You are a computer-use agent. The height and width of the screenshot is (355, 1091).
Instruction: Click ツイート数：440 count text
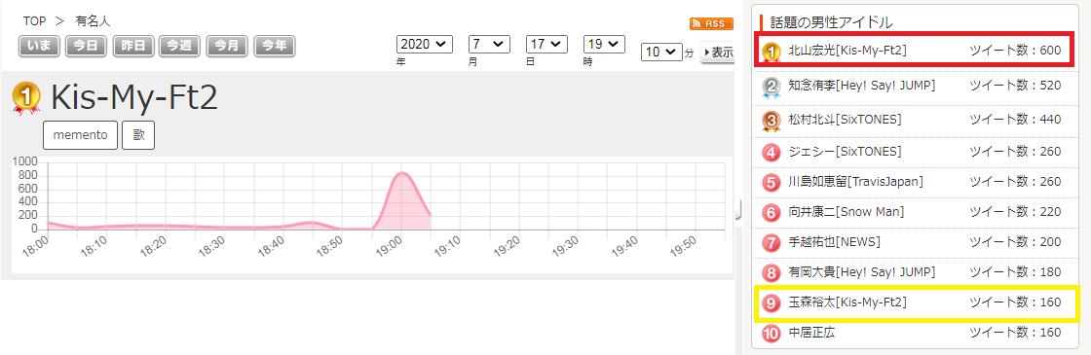point(1015,120)
